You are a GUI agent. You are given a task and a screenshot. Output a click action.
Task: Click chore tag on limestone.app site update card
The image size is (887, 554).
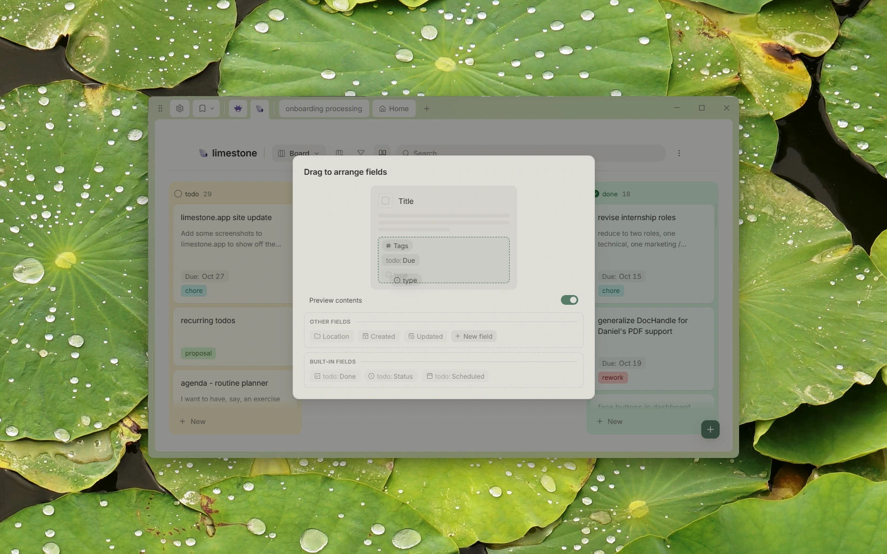coord(194,291)
